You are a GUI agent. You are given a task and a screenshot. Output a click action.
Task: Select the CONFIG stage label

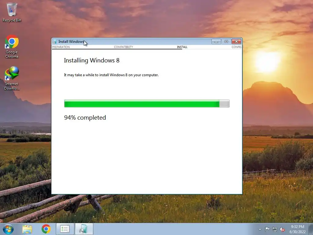[237, 47]
